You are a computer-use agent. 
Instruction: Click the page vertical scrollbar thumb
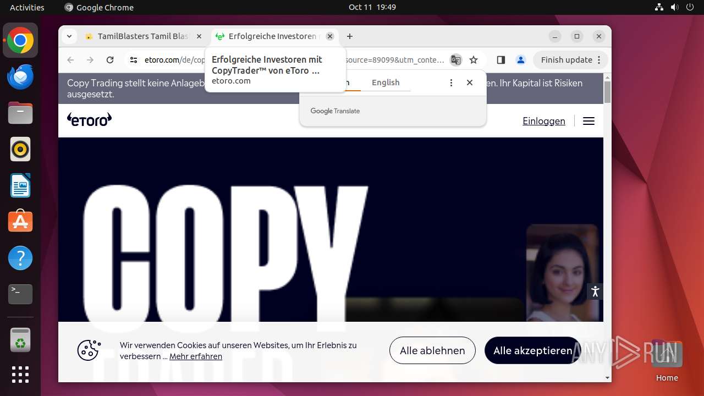pyautogui.click(x=607, y=92)
